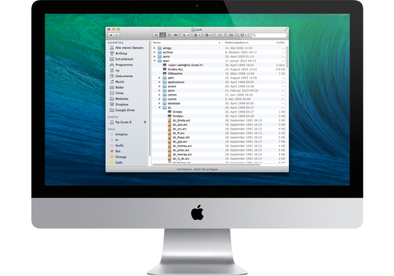Expand the amiga folder
Screen dimensions: 394x276
[155, 48]
